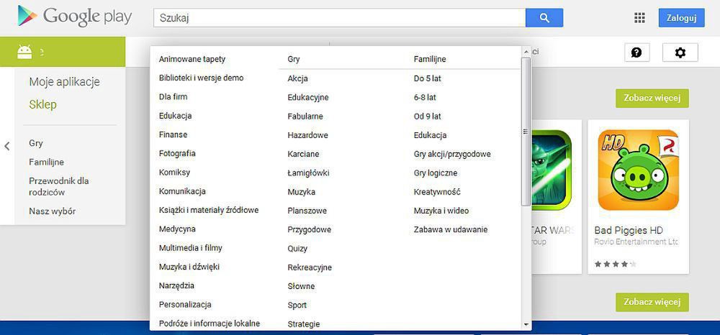Screen dimensions: 720x335
Task: Click the dropdown scrollbar up arrow
Action: click(x=526, y=51)
